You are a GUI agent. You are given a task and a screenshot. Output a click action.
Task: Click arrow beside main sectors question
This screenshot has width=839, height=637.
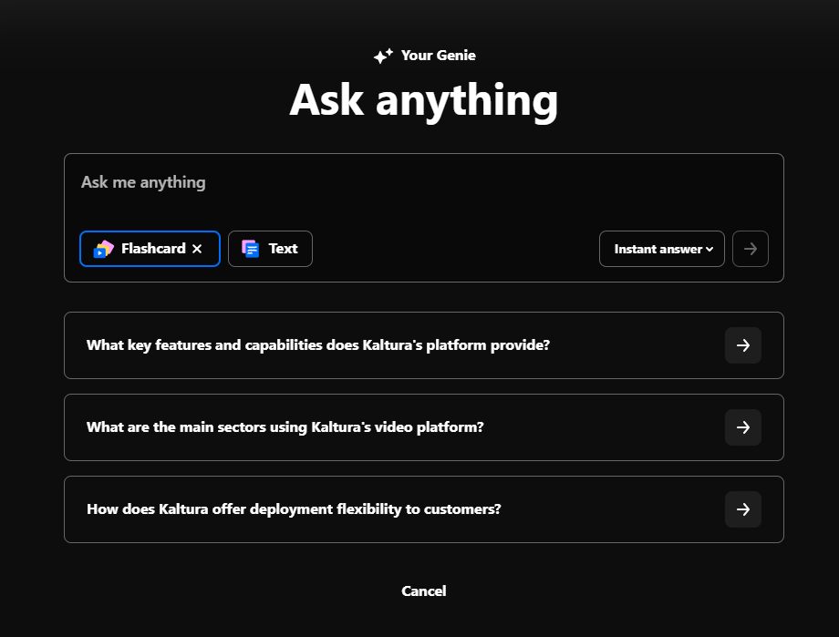pos(743,427)
